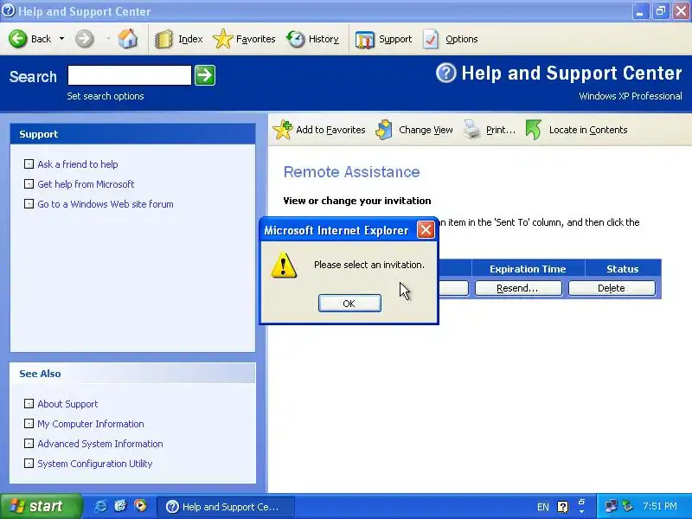Launch Outlook Express quick launch icon
Image resolution: width=692 pixels, height=519 pixels.
click(x=120, y=506)
